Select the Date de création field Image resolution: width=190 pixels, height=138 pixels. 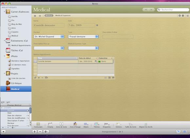pyautogui.click(x=14, y=115)
